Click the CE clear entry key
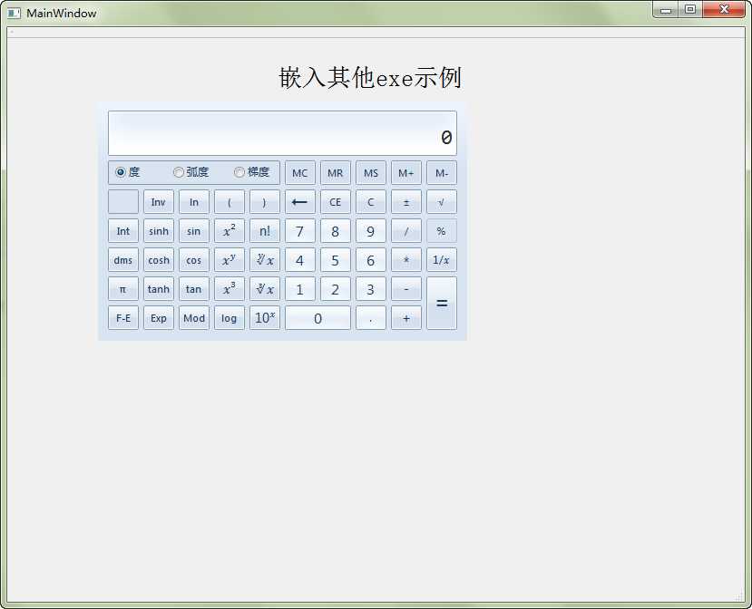 coord(336,202)
